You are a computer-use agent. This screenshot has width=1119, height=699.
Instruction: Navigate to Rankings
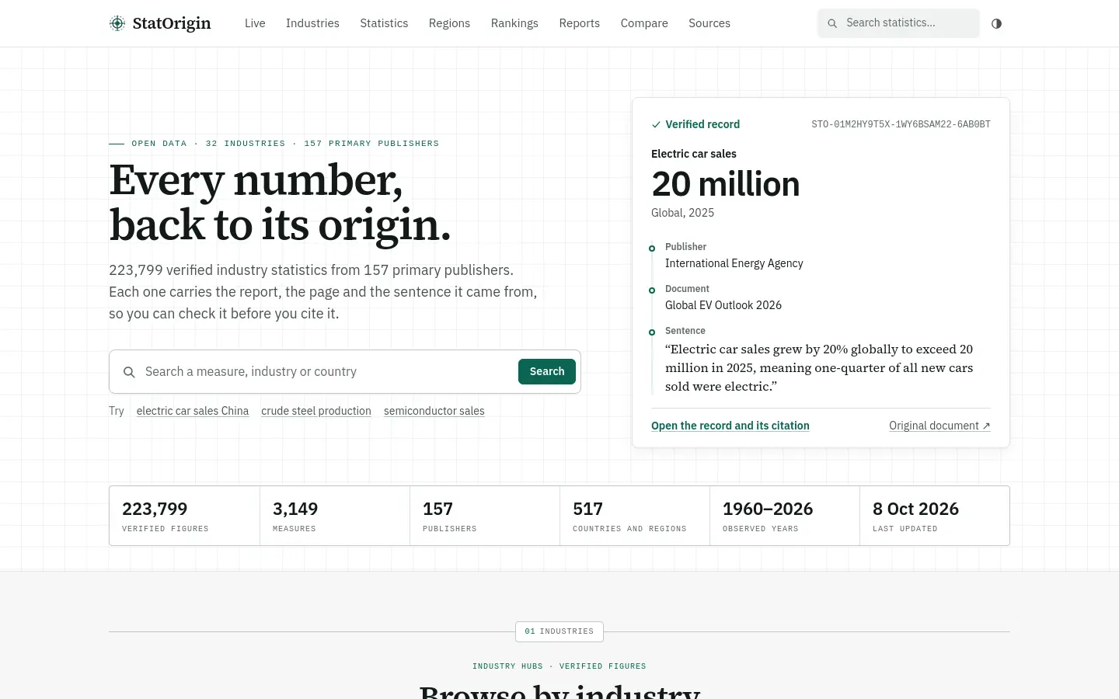[514, 23]
